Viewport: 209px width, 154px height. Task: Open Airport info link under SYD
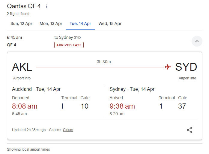tap(187, 78)
